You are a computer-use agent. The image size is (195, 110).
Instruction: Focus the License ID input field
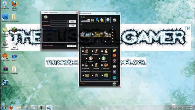(59, 21)
